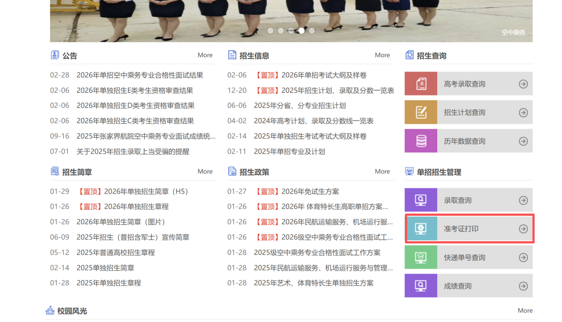Open More link in 招生信息 section

(382, 55)
